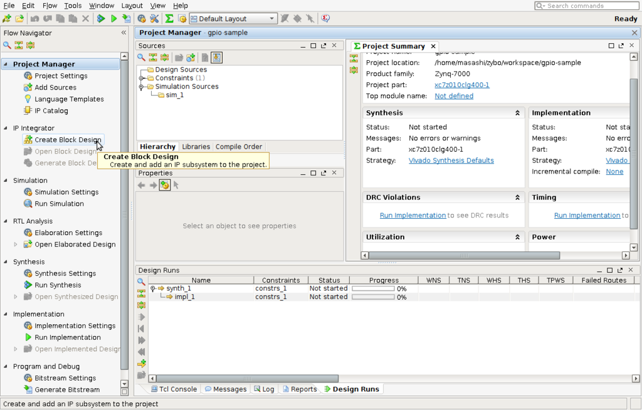Toggle auto-update in the Properties panel
The image size is (642, 410).
tap(165, 185)
